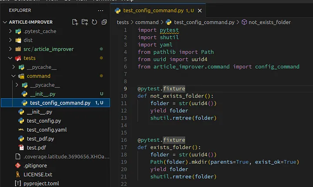Click the license icon beside LICENSE.txt
The height and width of the screenshot is (187, 313).
tap(18, 174)
